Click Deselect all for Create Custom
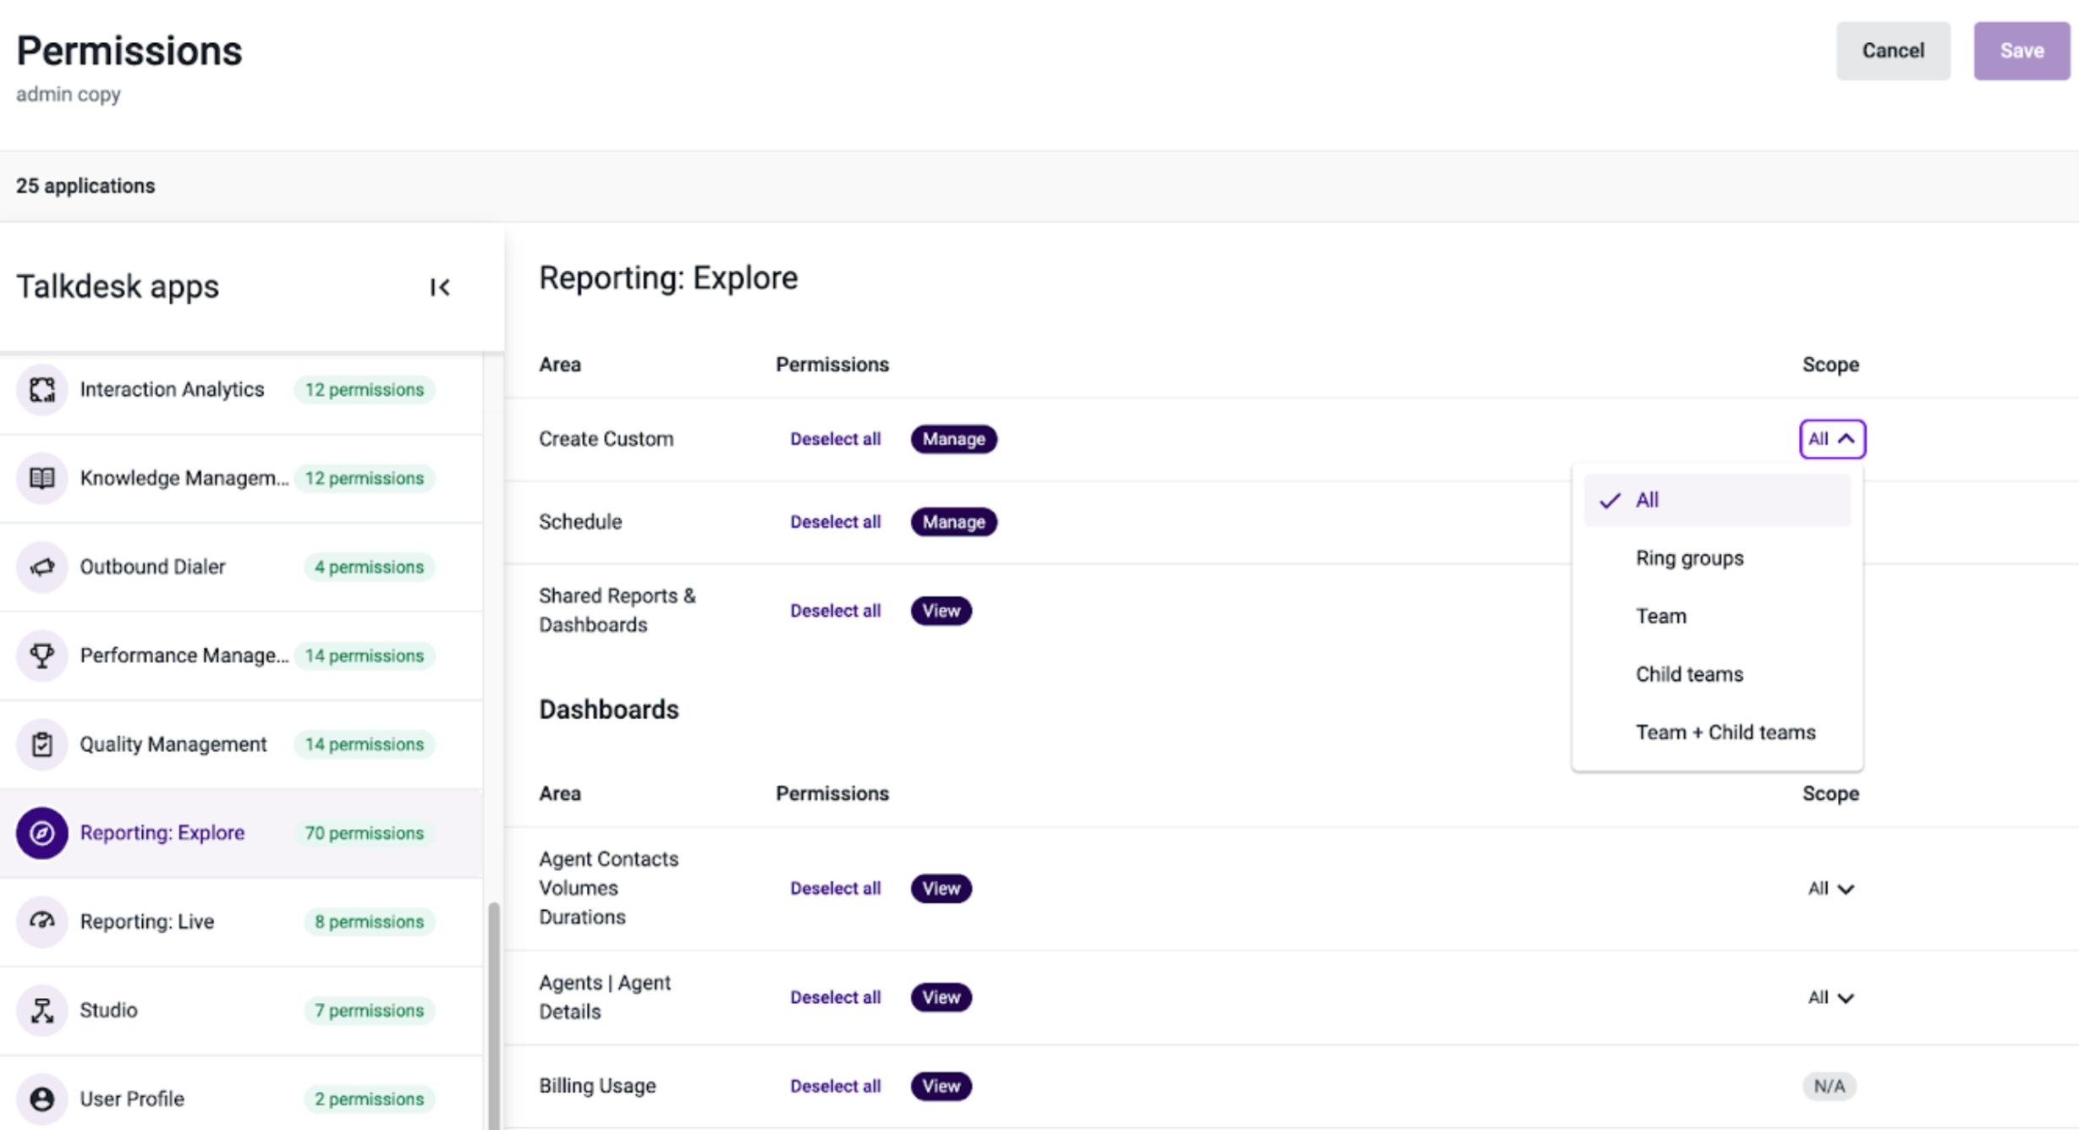 (835, 439)
